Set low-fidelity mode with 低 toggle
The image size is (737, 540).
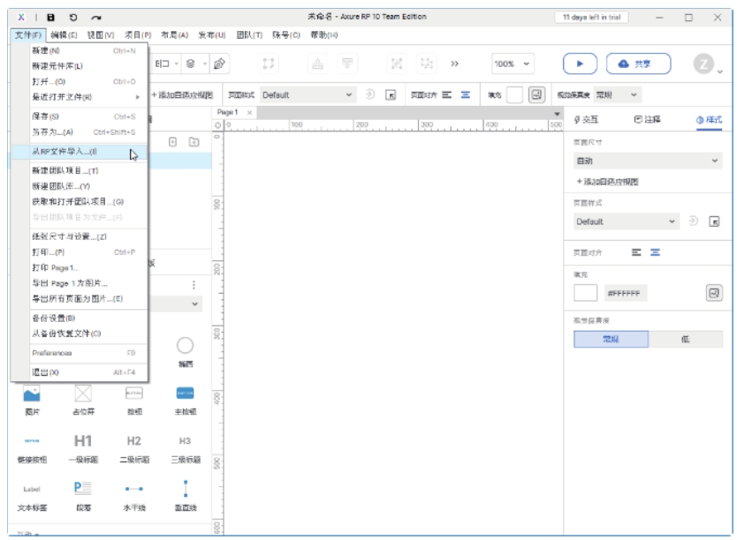(x=685, y=340)
